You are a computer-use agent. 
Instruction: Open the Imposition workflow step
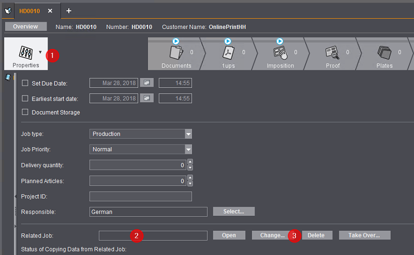point(279,54)
